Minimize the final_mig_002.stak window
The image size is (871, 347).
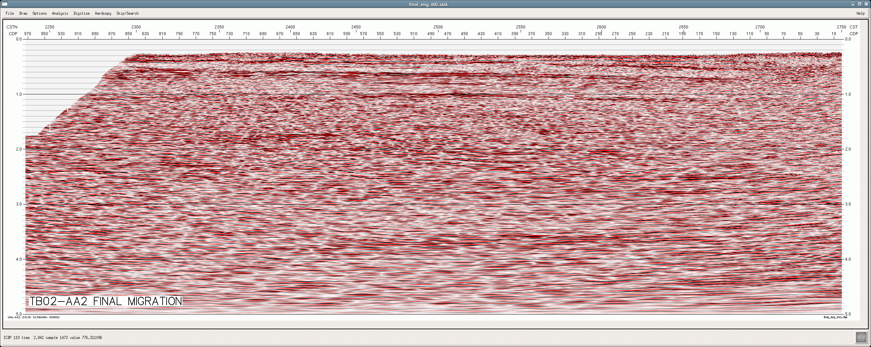853,4
